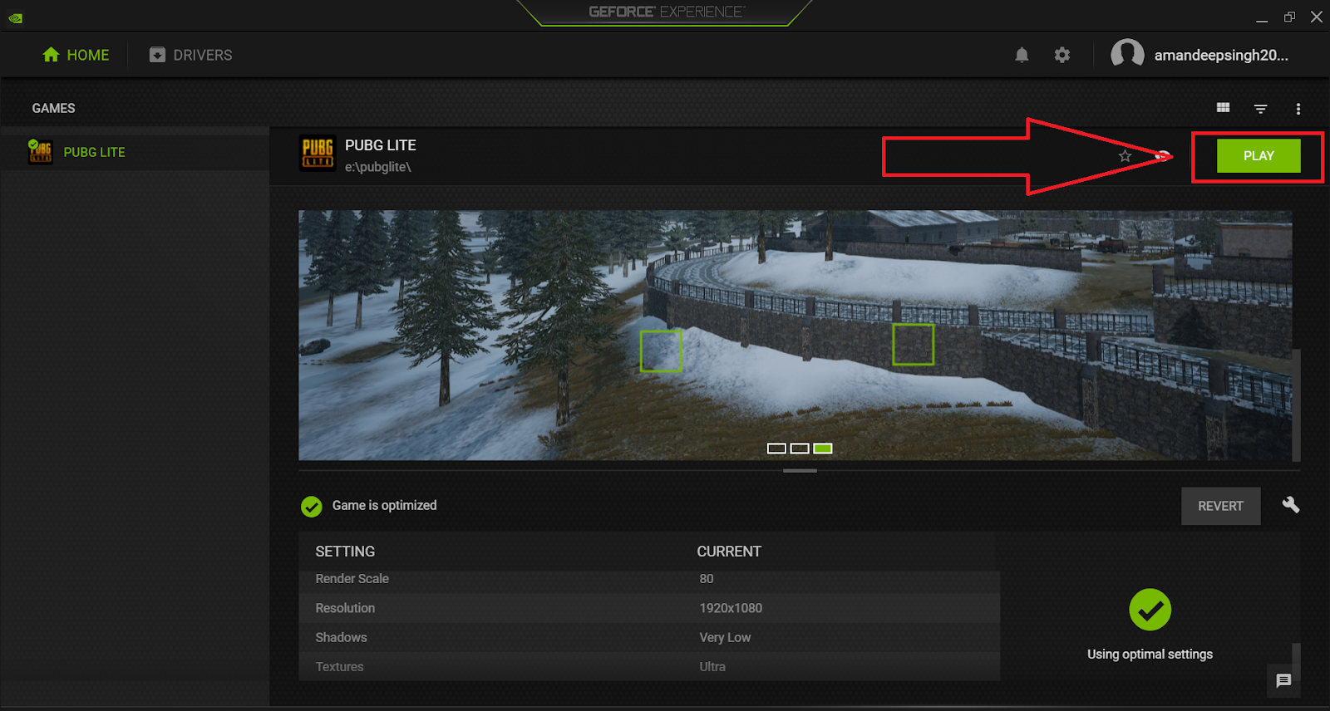Open the notifications bell

click(1022, 55)
